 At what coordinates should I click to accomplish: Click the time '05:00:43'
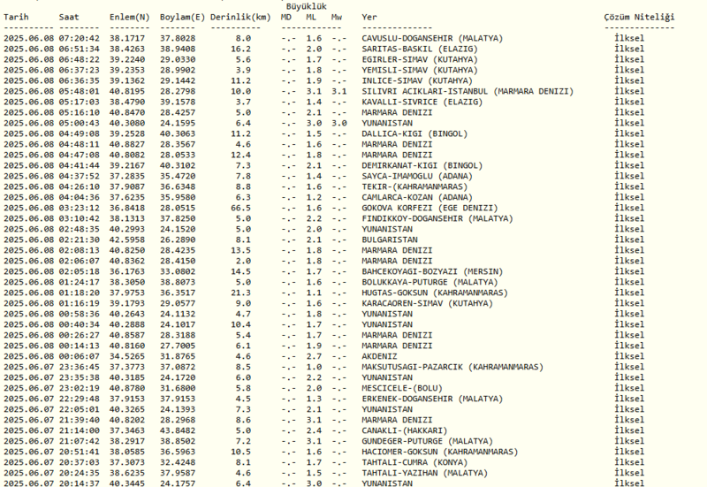tap(79, 123)
